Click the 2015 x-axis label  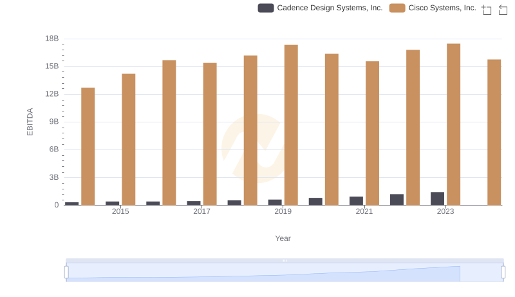pyautogui.click(x=120, y=211)
